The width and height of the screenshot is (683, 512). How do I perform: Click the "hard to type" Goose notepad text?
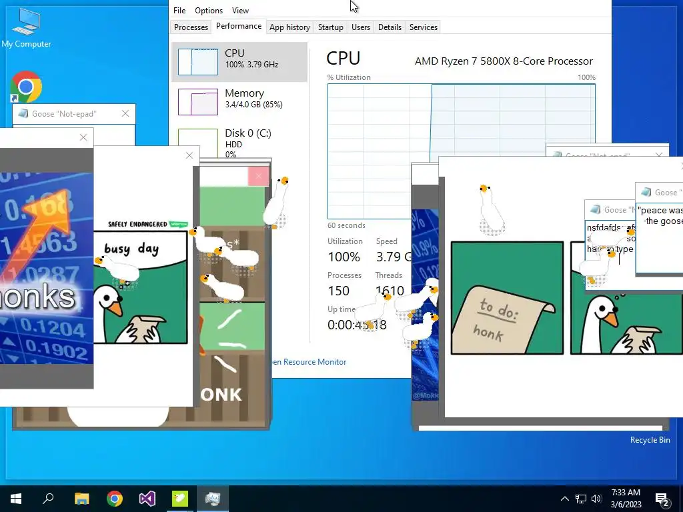pyautogui.click(x=610, y=249)
